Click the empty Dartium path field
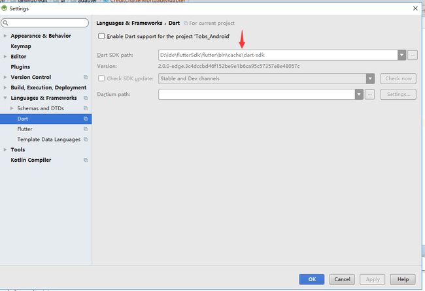425x291 pixels. pyautogui.click(x=257, y=95)
